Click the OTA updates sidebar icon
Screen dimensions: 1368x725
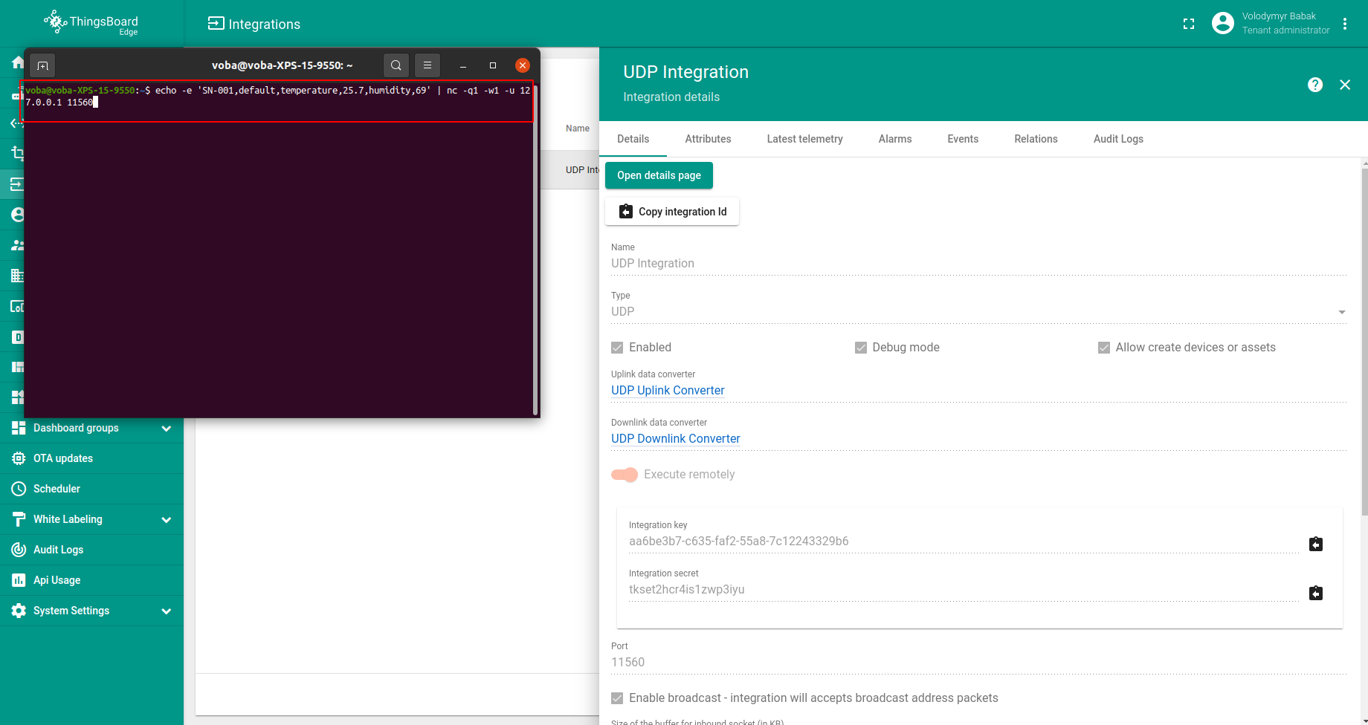[x=19, y=458]
